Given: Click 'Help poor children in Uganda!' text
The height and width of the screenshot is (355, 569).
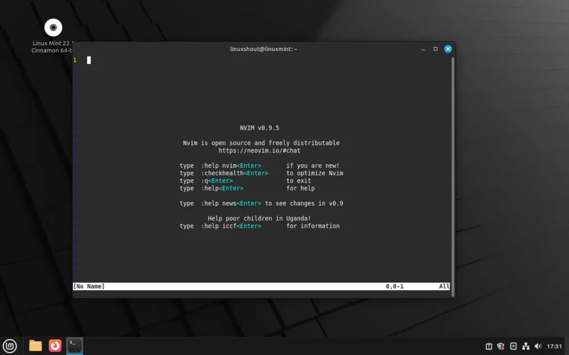Looking at the screenshot, I should 259,219.
